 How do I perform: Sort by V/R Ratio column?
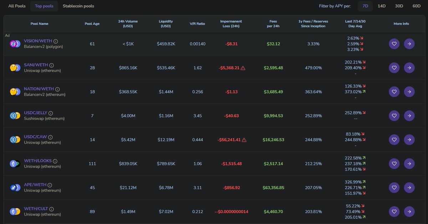(197, 24)
